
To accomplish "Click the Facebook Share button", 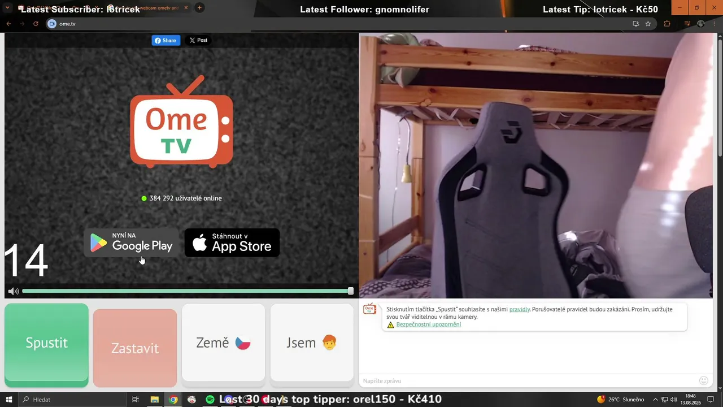I will click(x=166, y=40).
